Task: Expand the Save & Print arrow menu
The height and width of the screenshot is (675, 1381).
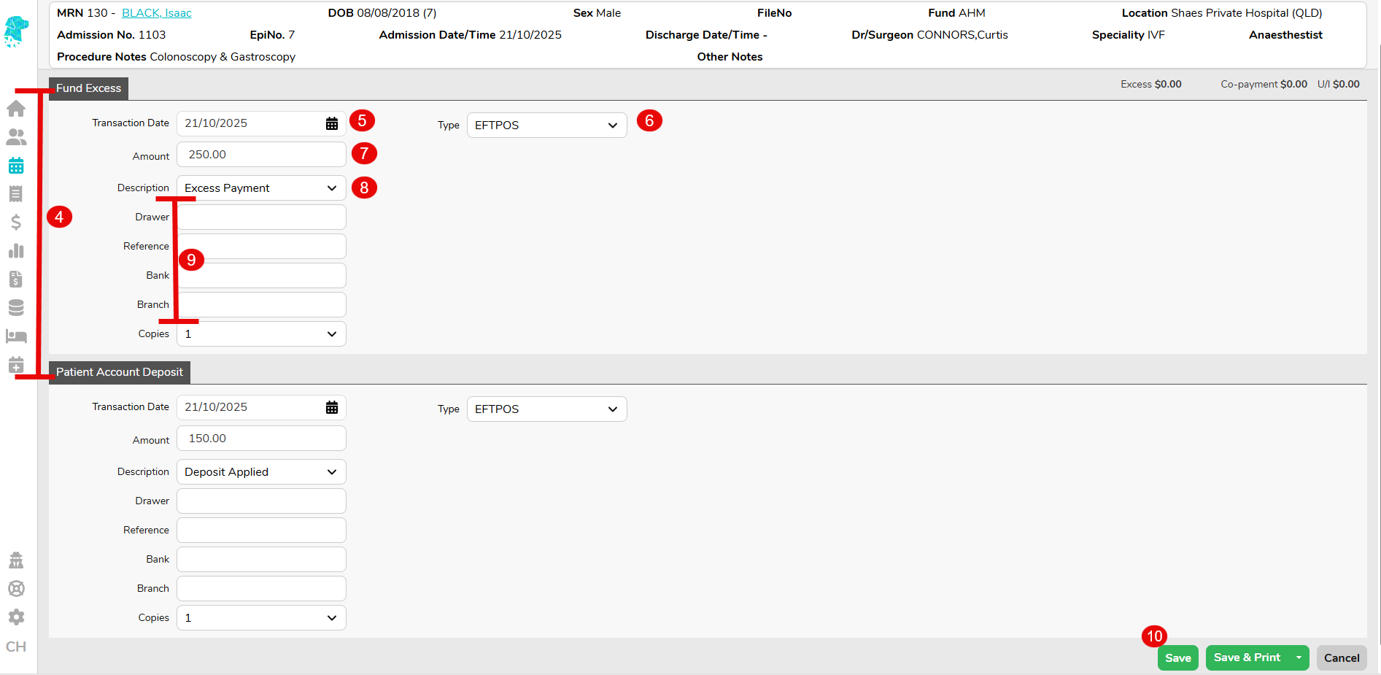Action: click(1299, 657)
